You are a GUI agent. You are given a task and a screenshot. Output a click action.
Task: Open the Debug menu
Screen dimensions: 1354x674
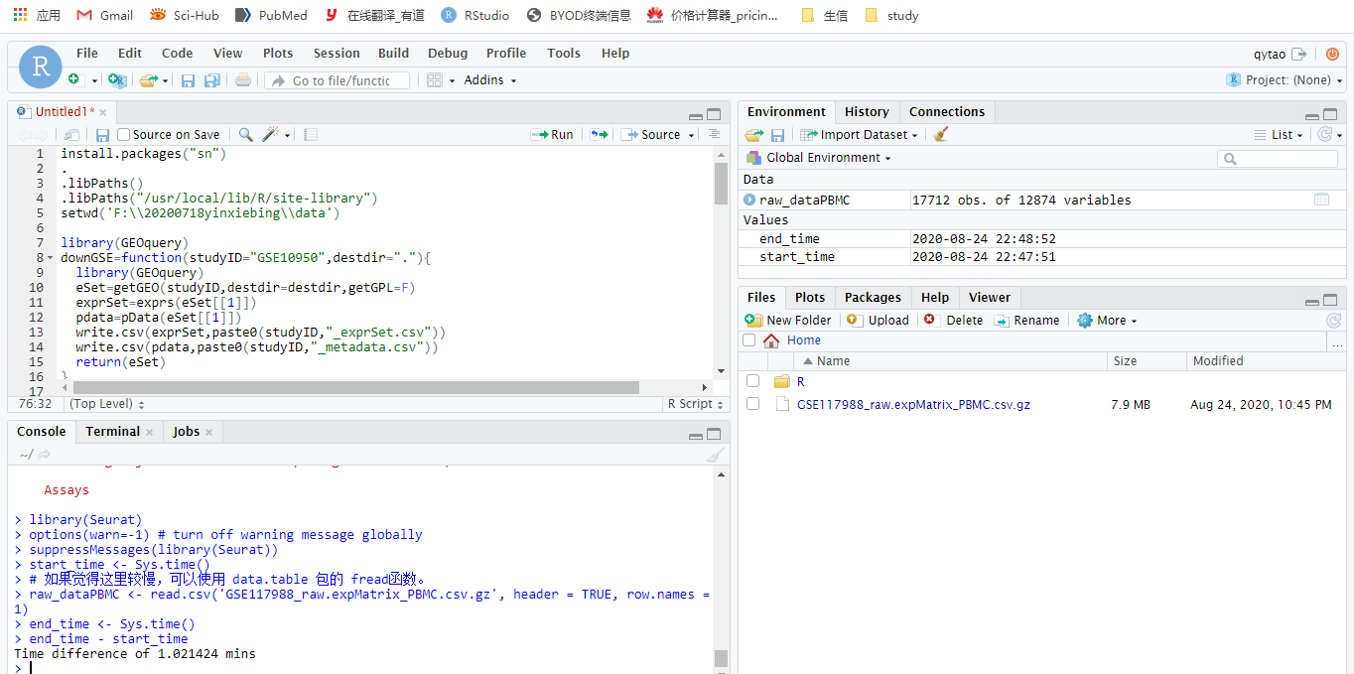tap(448, 54)
